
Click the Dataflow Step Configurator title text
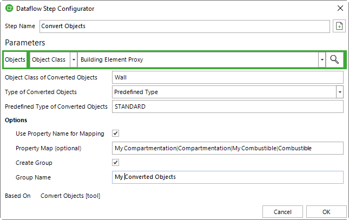tap(55, 9)
